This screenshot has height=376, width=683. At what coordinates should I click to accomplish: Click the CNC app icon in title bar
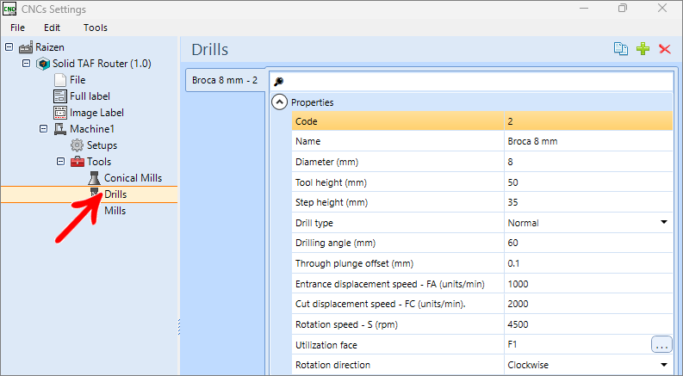9,9
